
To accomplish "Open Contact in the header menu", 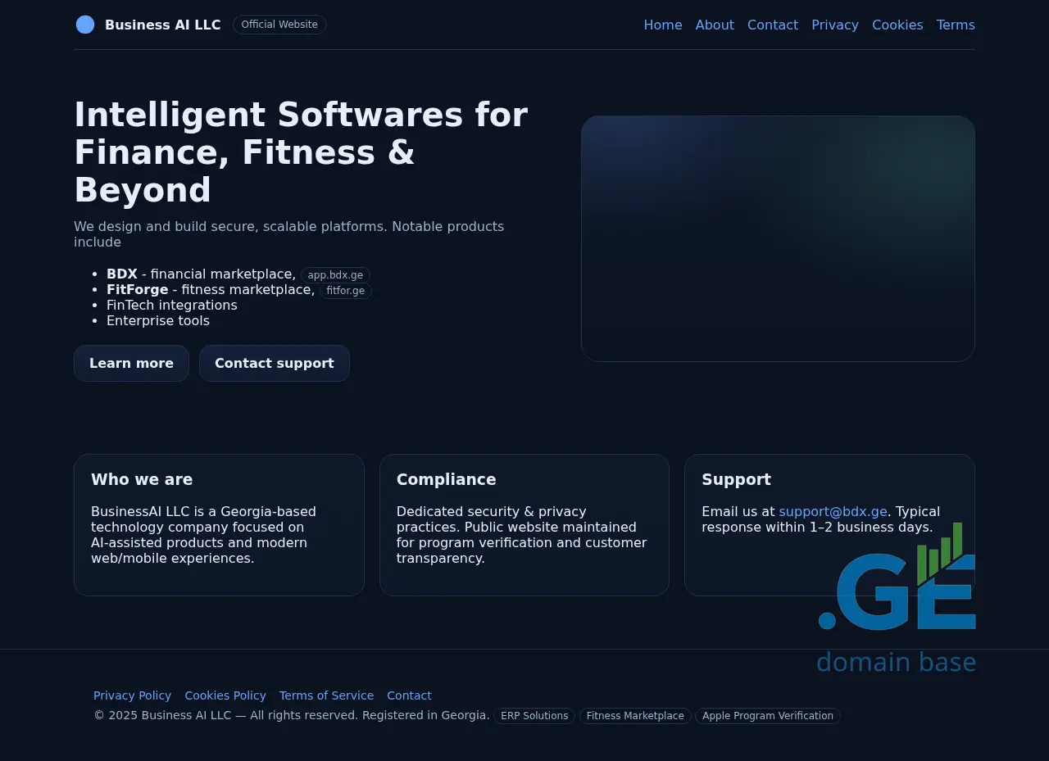I will coord(772,25).
